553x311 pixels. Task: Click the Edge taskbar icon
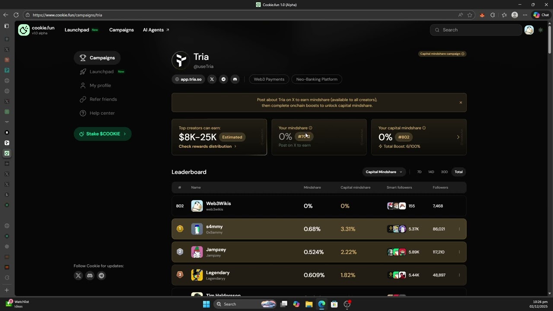point(321,304)
